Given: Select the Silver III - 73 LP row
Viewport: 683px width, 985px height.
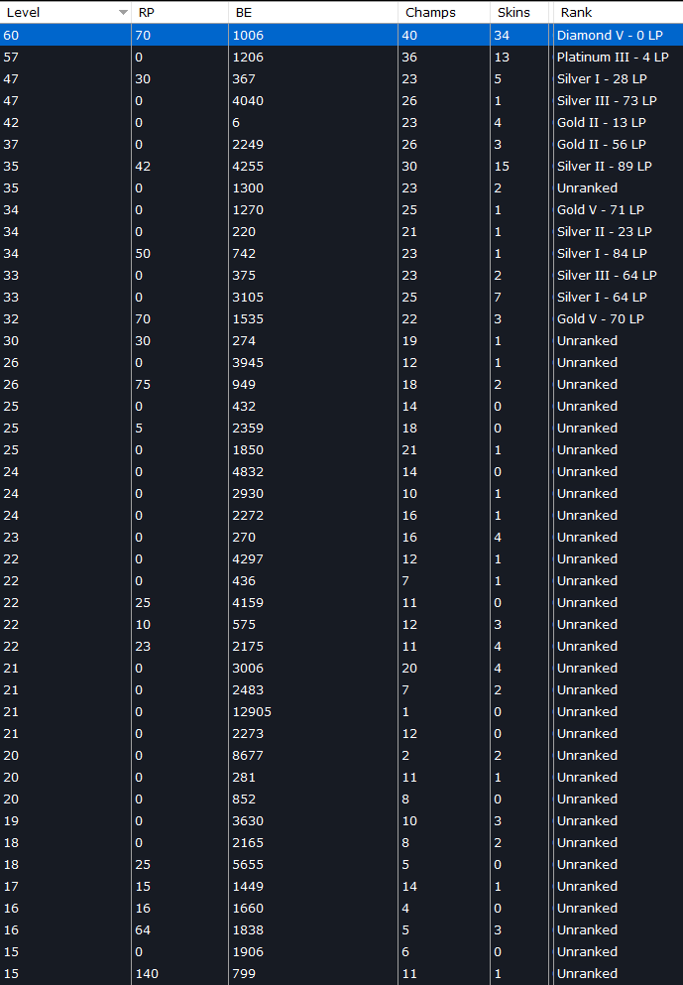Looking at the screenshot, I should (x=341, y=100).
